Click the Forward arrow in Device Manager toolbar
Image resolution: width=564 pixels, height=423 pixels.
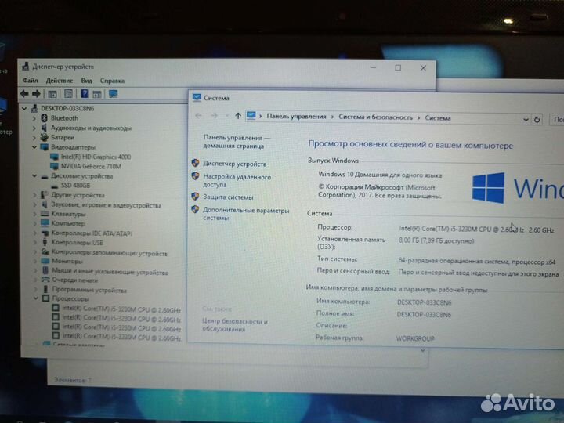tap(36, 94)
